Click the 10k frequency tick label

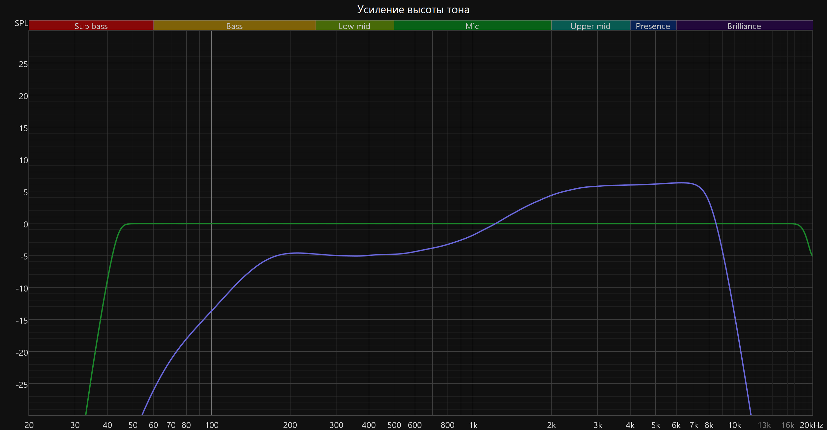734,425
